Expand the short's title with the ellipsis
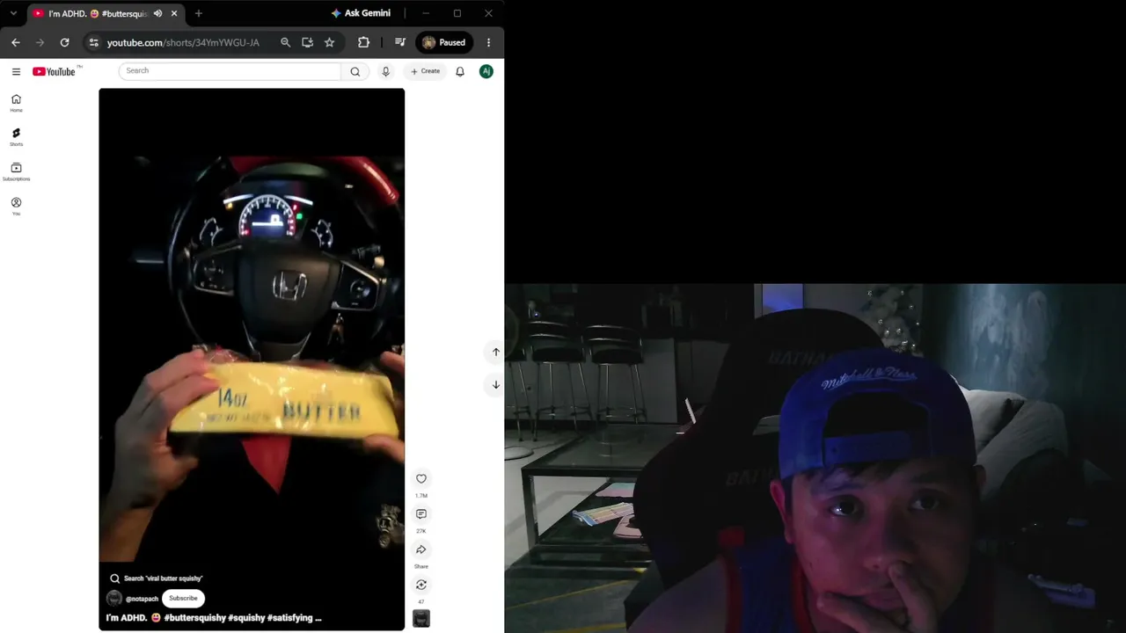The image size is (1126, 633). point(318,618)
